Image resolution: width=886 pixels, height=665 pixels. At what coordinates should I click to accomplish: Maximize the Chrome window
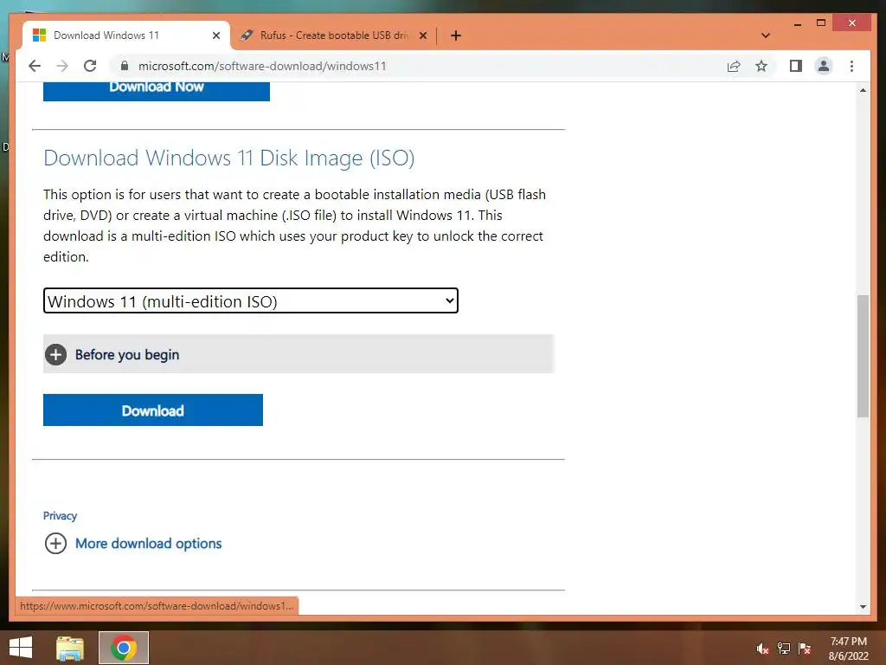(821, 23)
